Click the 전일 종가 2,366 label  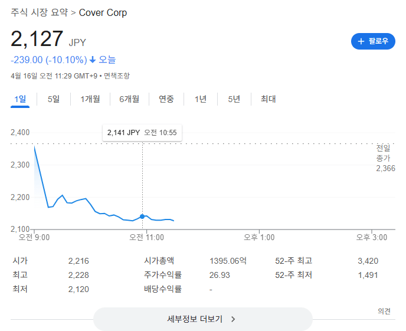point(384,158)
